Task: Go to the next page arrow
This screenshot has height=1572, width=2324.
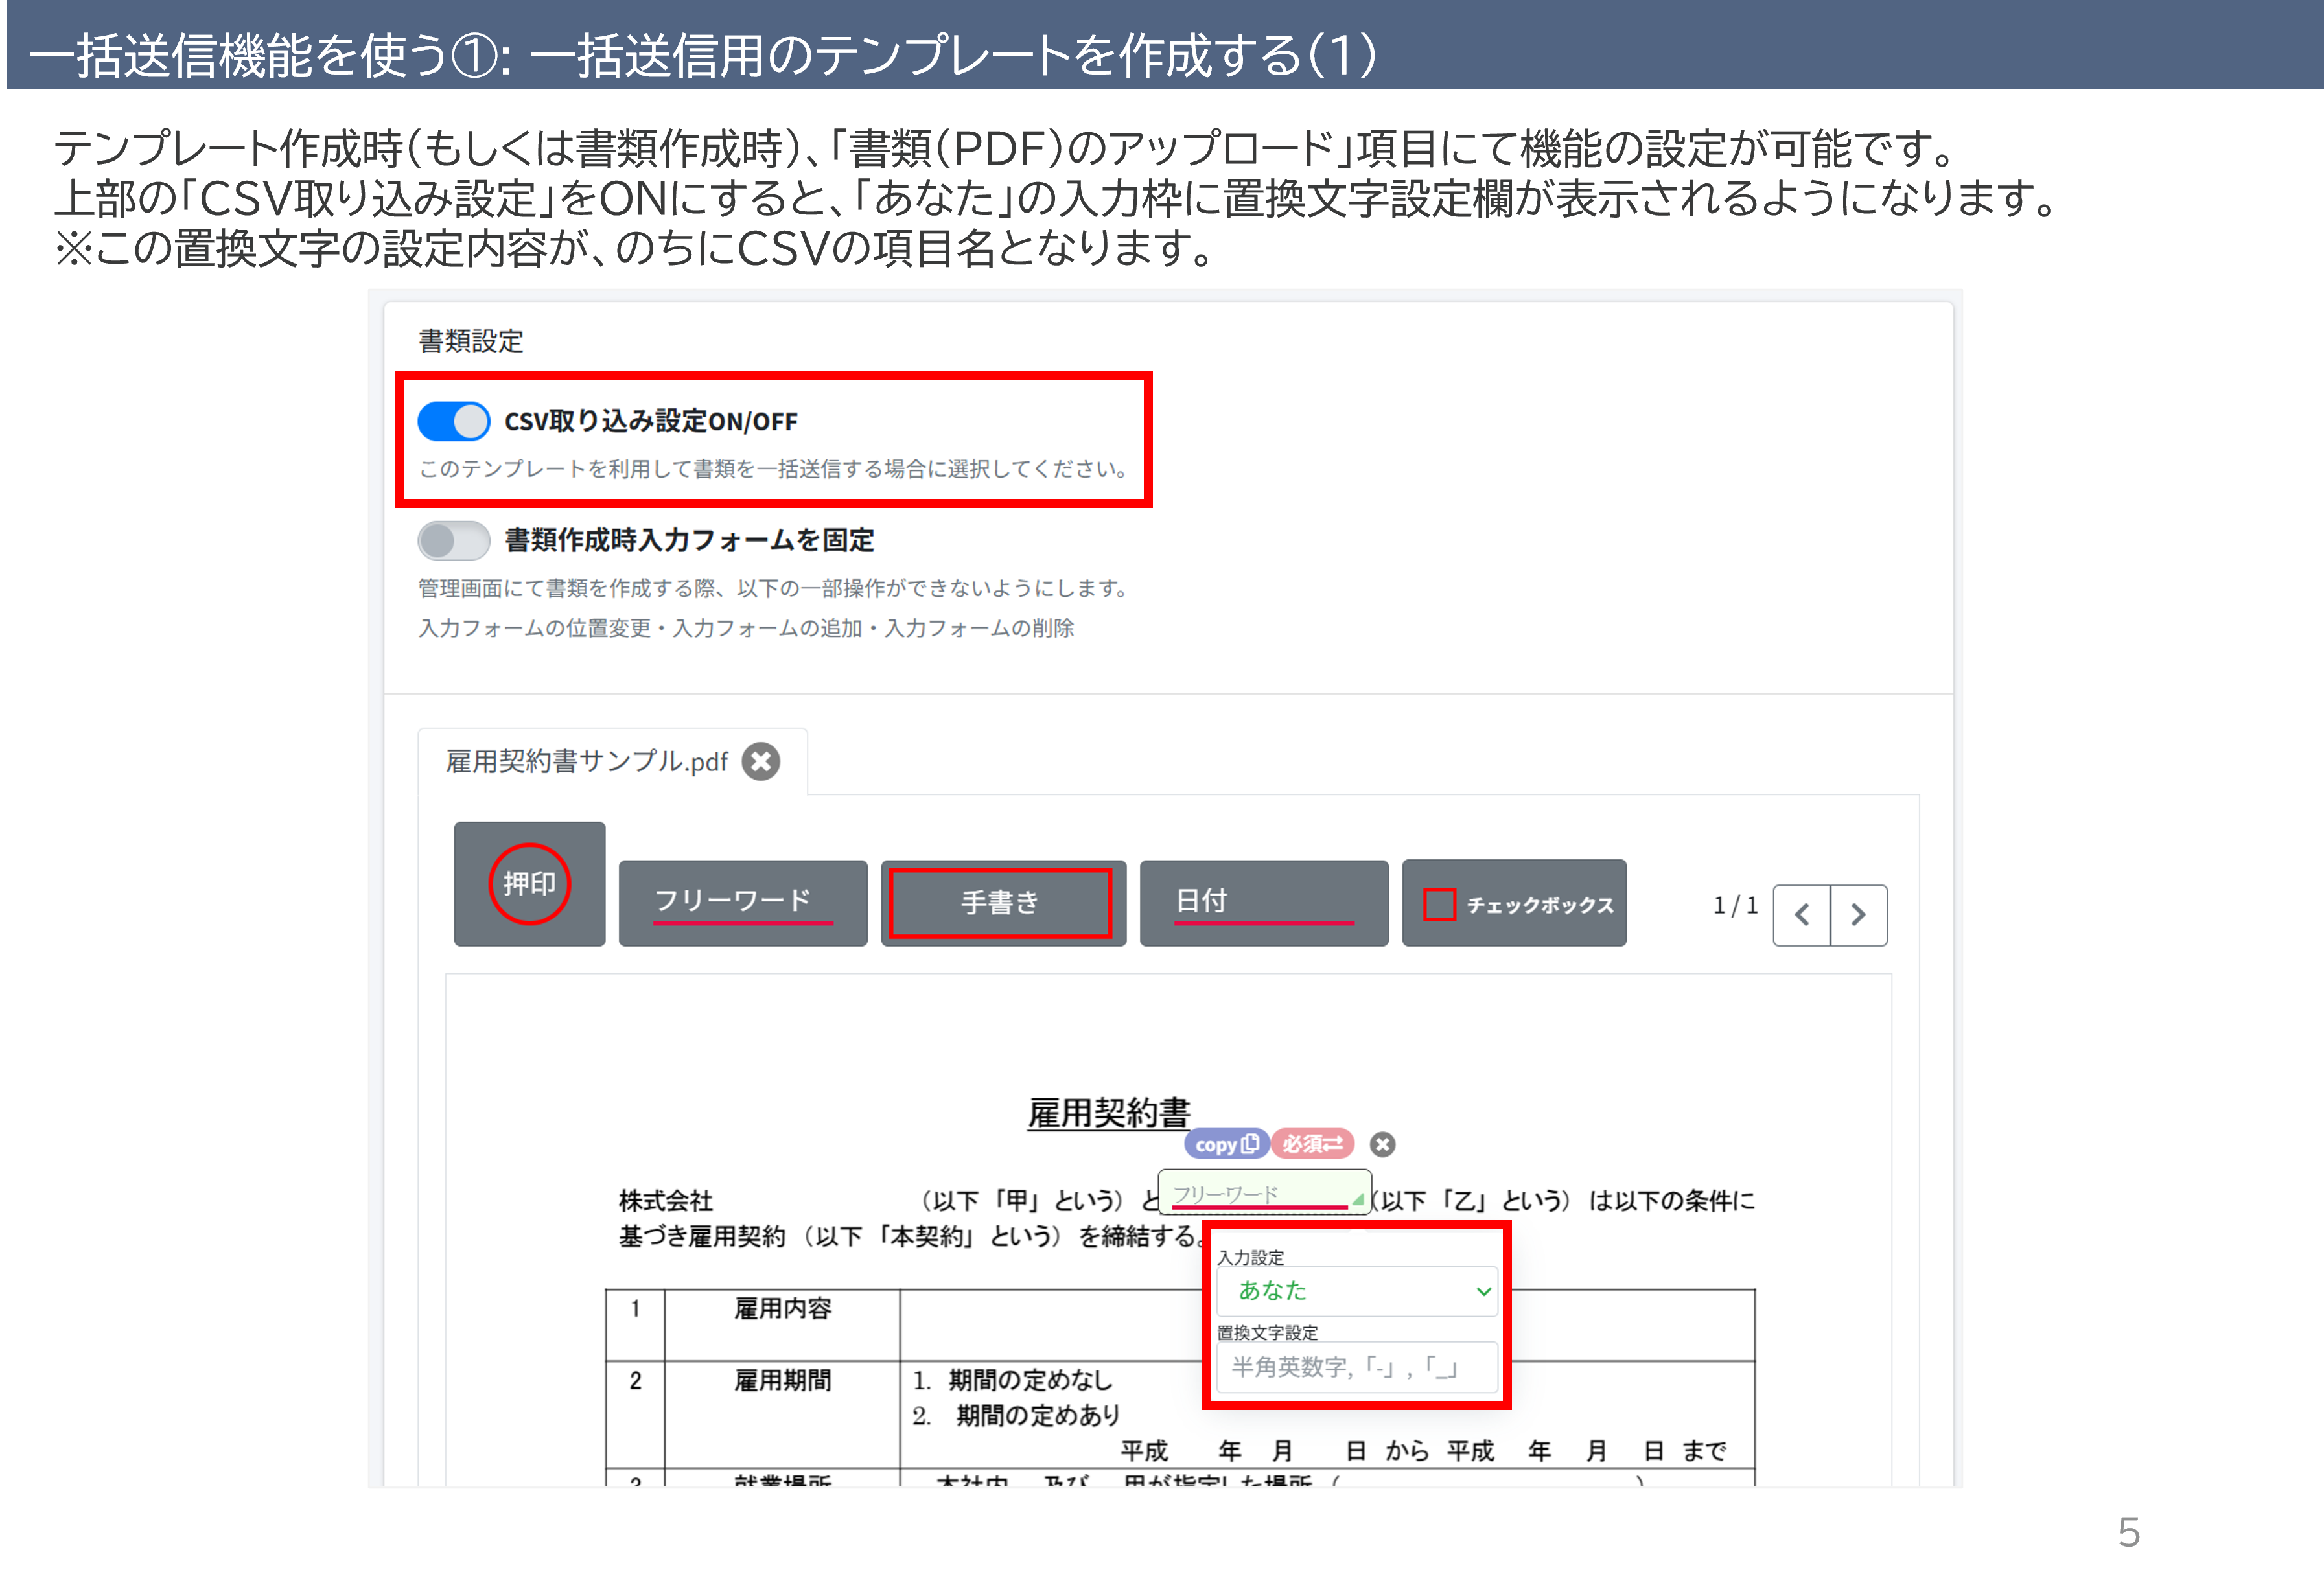Action: [x=1858, y=915]
